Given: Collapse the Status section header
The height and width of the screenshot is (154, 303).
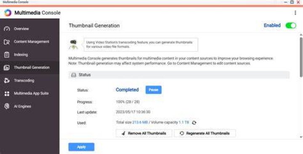Looking at the screenshot, I should point(179,75).
